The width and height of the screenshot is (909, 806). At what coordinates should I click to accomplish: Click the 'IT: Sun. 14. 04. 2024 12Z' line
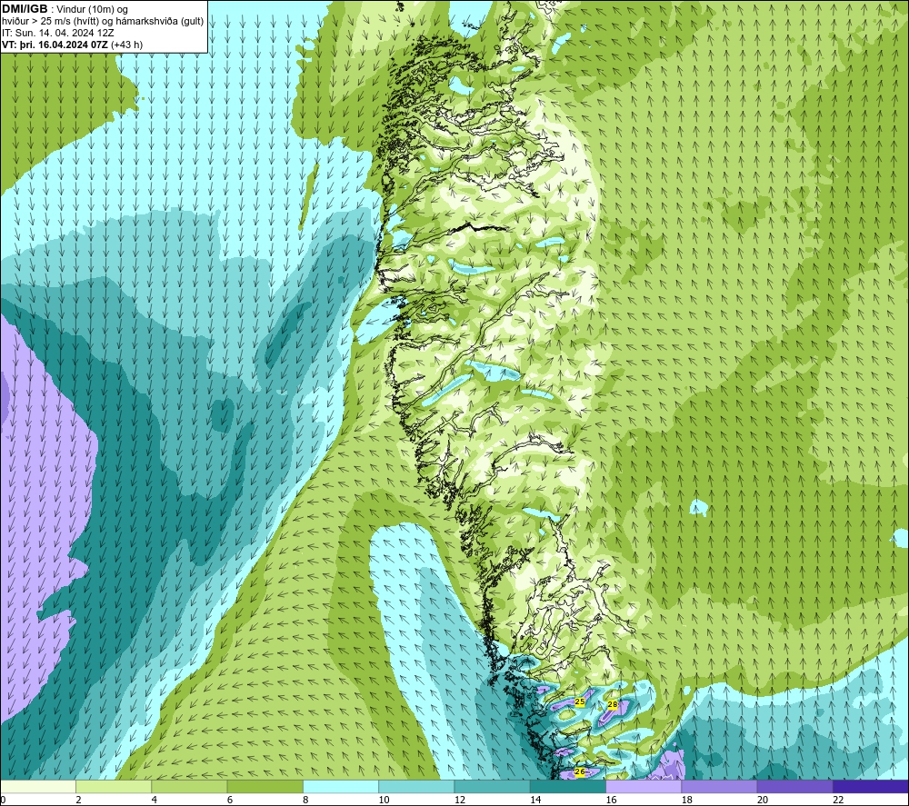click(56, 33)
